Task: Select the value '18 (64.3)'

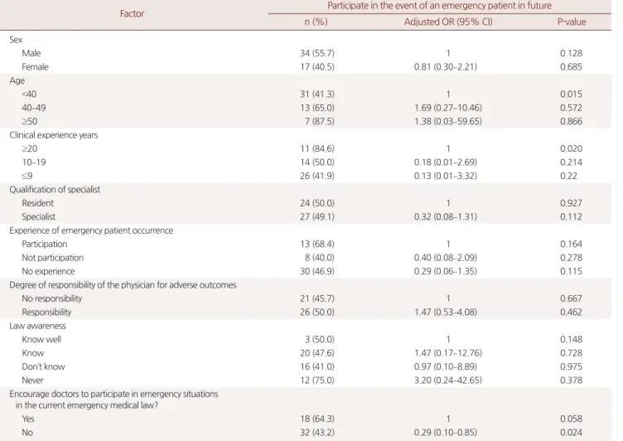Action: coord(317,419)
